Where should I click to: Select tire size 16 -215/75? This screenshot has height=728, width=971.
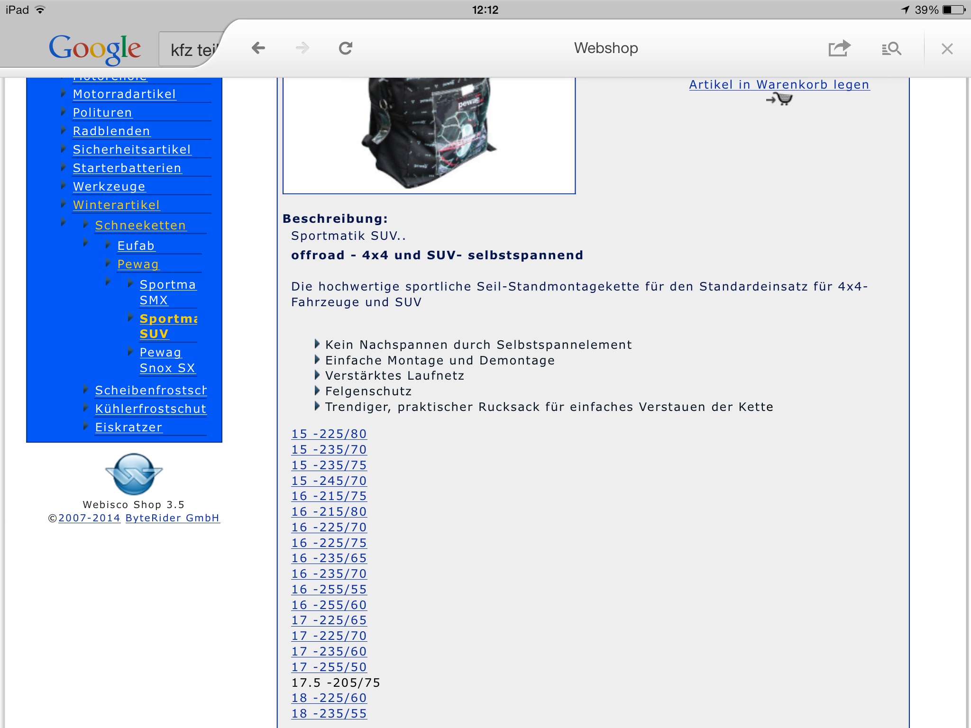point(329,496)
